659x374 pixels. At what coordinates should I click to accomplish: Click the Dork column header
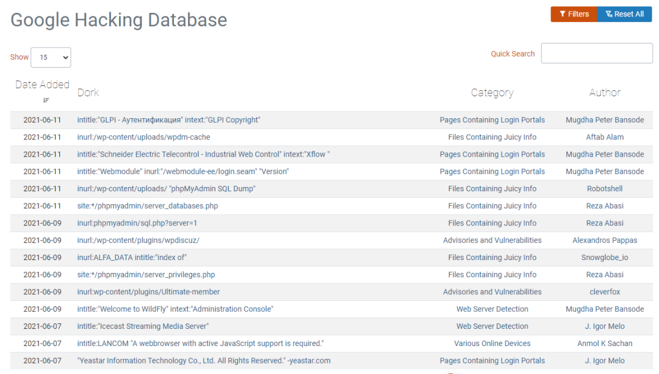(88, 93)
